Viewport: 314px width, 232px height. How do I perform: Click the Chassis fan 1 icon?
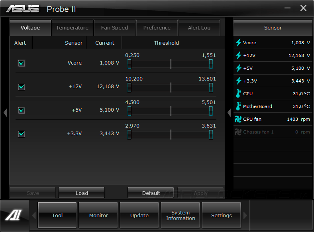point(238,132)
